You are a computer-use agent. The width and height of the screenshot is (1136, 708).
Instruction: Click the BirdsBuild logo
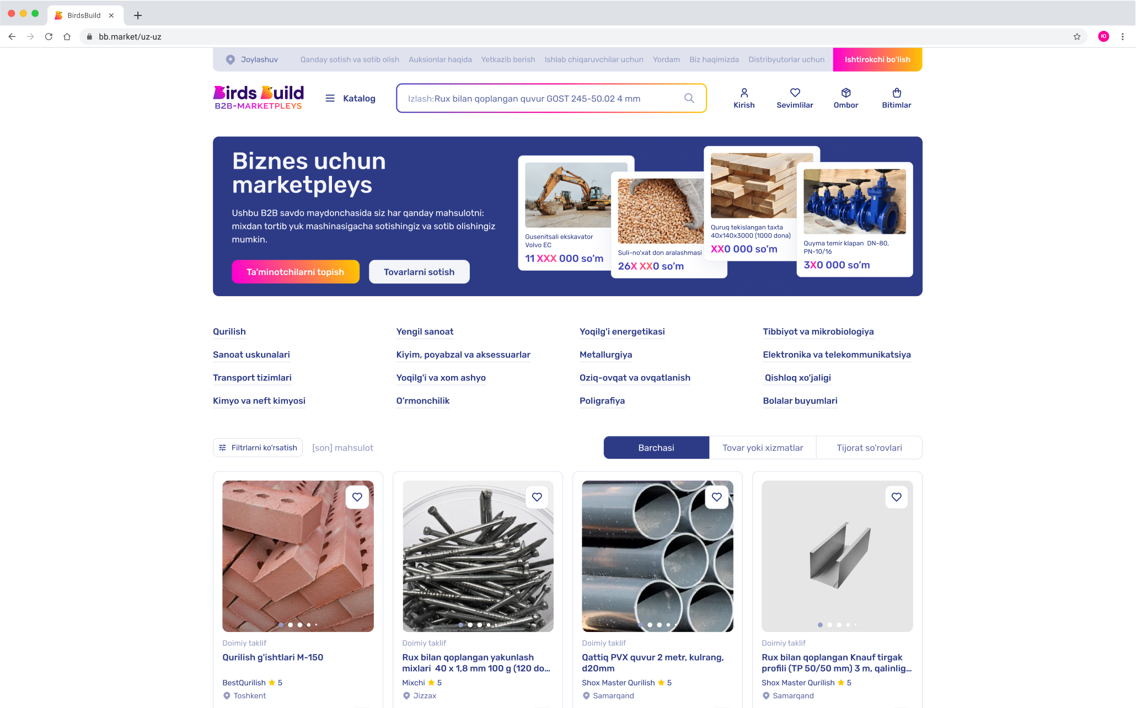259,98
